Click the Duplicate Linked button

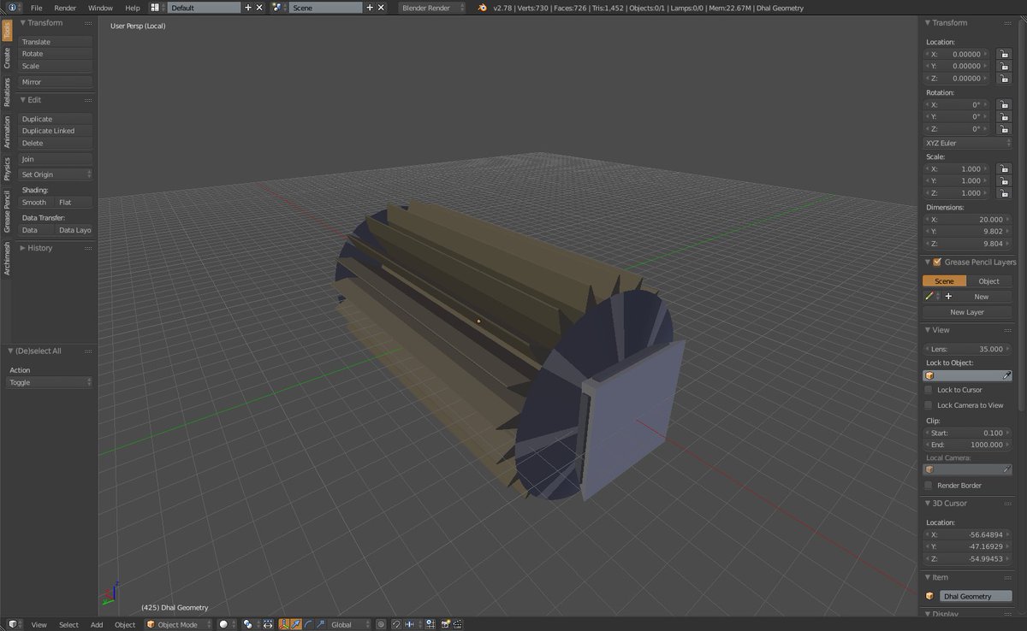click(x=56, y=131)
